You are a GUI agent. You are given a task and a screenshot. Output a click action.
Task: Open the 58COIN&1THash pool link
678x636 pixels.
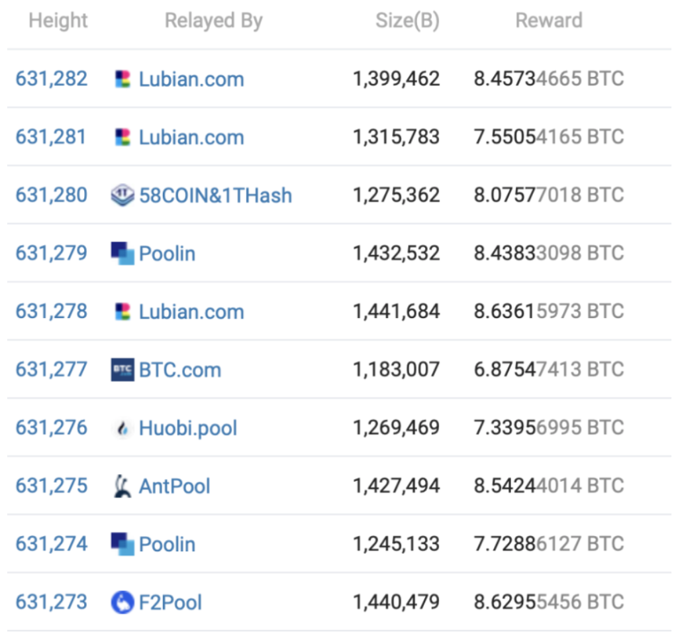[x=215, y=195]
